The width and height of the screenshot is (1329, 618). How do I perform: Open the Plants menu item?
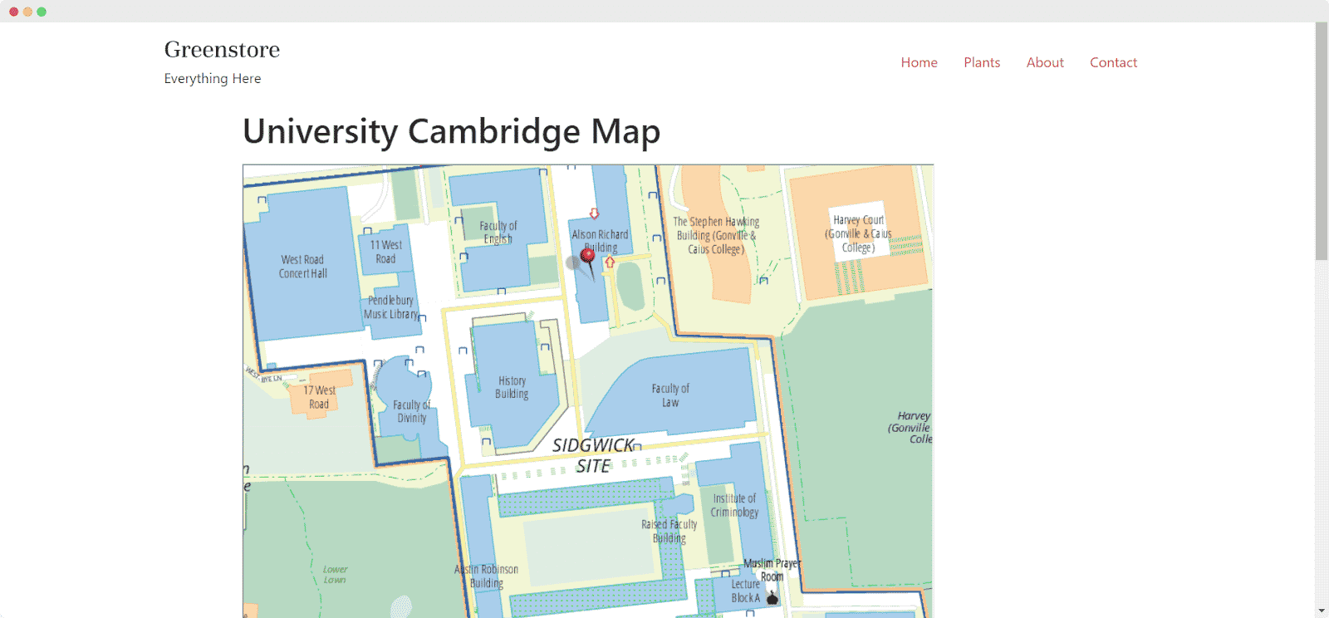[982, 62]
